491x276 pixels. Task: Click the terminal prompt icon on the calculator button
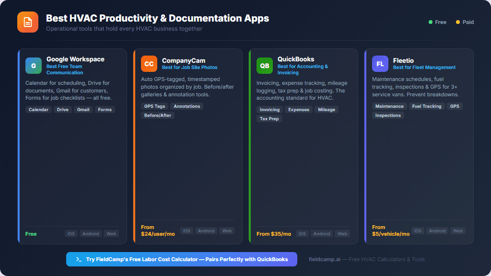pyautogui.click(x=78, y=259)
